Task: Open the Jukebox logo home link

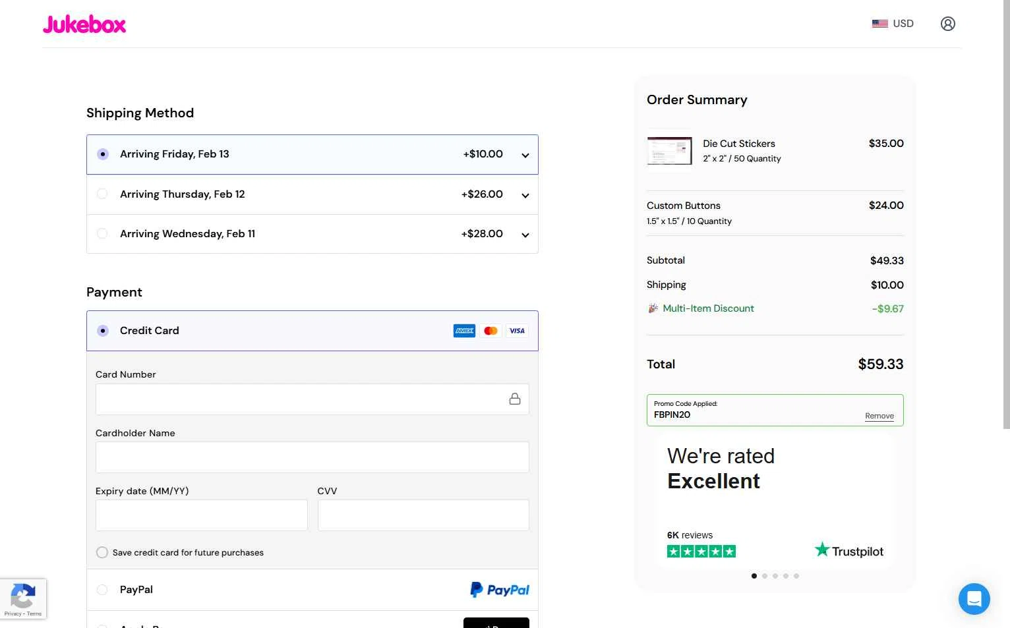Action: point(84,24)
